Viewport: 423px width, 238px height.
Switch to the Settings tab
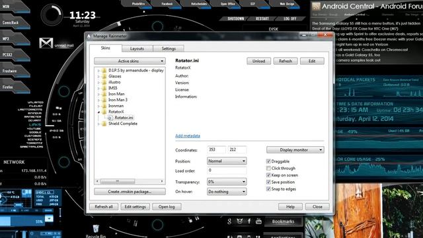pyautogui.click(x=169, y=48)
